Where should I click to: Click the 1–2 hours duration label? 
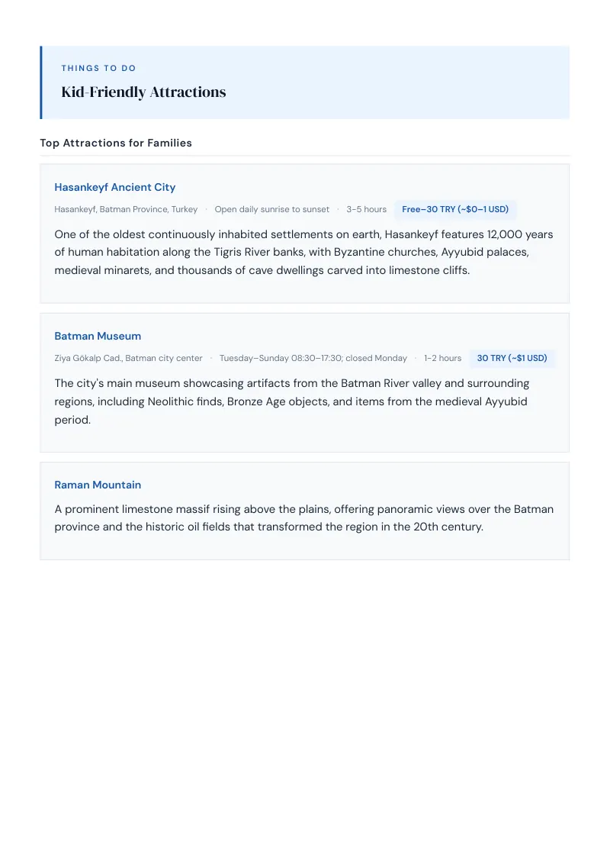click(443, 358)
